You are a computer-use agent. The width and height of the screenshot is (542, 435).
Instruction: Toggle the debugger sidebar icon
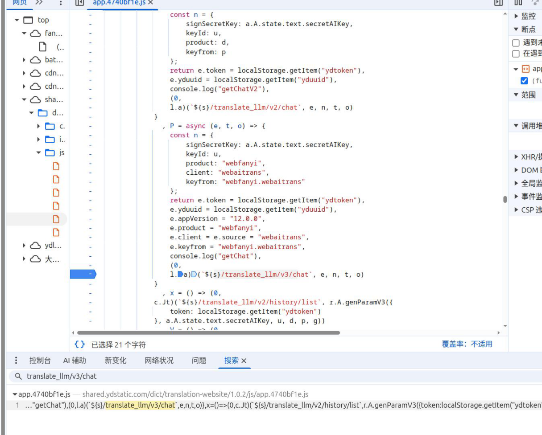coord(499,3)
